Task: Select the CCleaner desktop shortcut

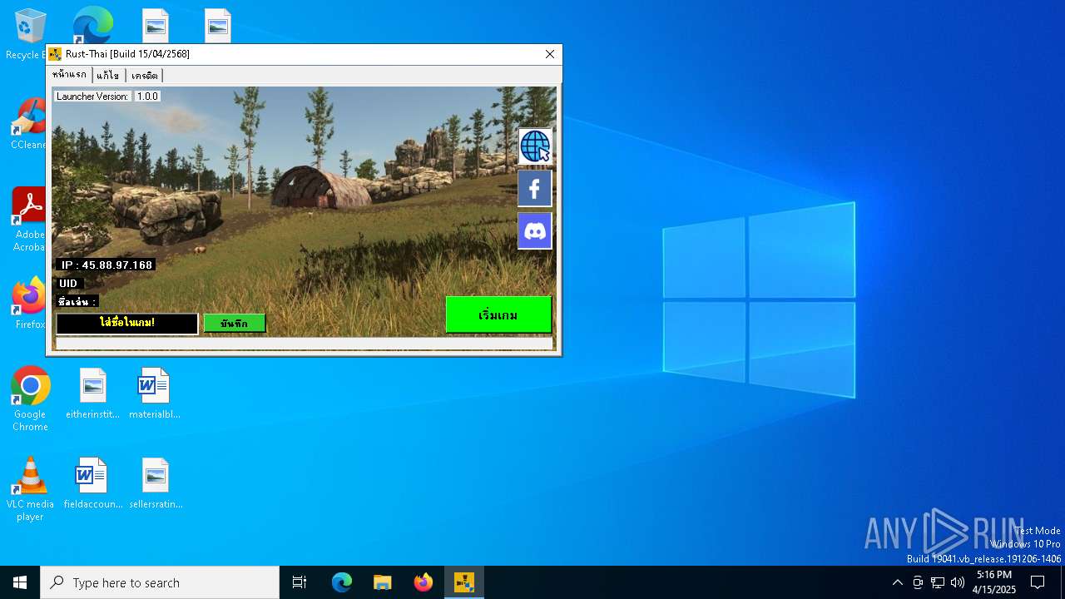Action: pyautogui.click(x=27, y=125)
